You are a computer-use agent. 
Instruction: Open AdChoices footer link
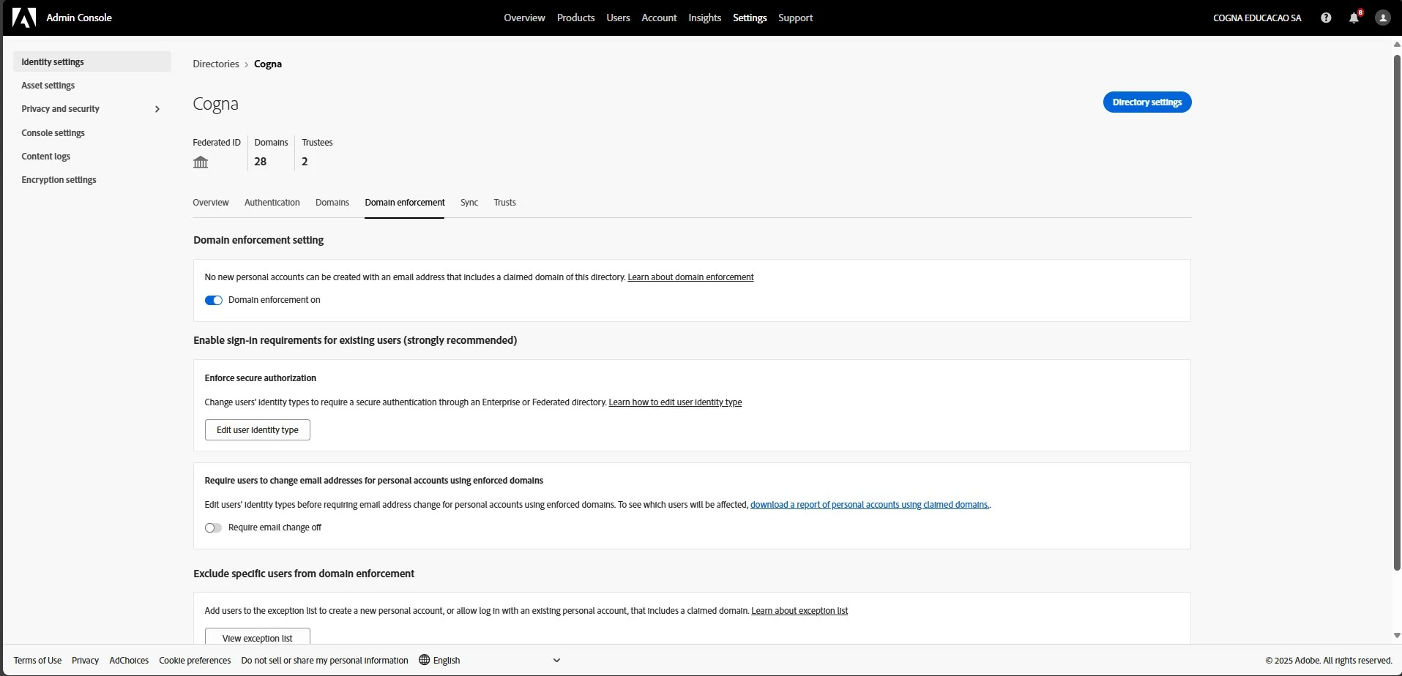129,660
